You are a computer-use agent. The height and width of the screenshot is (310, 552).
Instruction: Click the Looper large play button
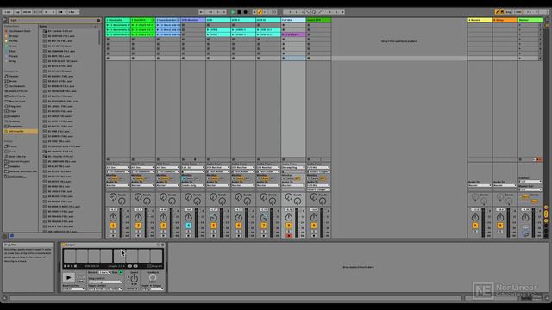click(x=69, y=277)
